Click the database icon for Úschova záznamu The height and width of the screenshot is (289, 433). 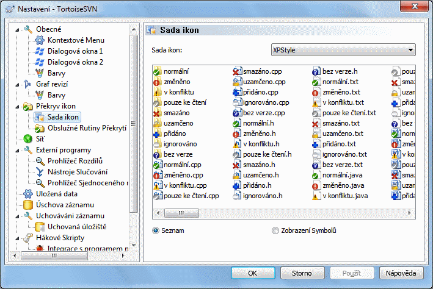(x=28, y=205)
